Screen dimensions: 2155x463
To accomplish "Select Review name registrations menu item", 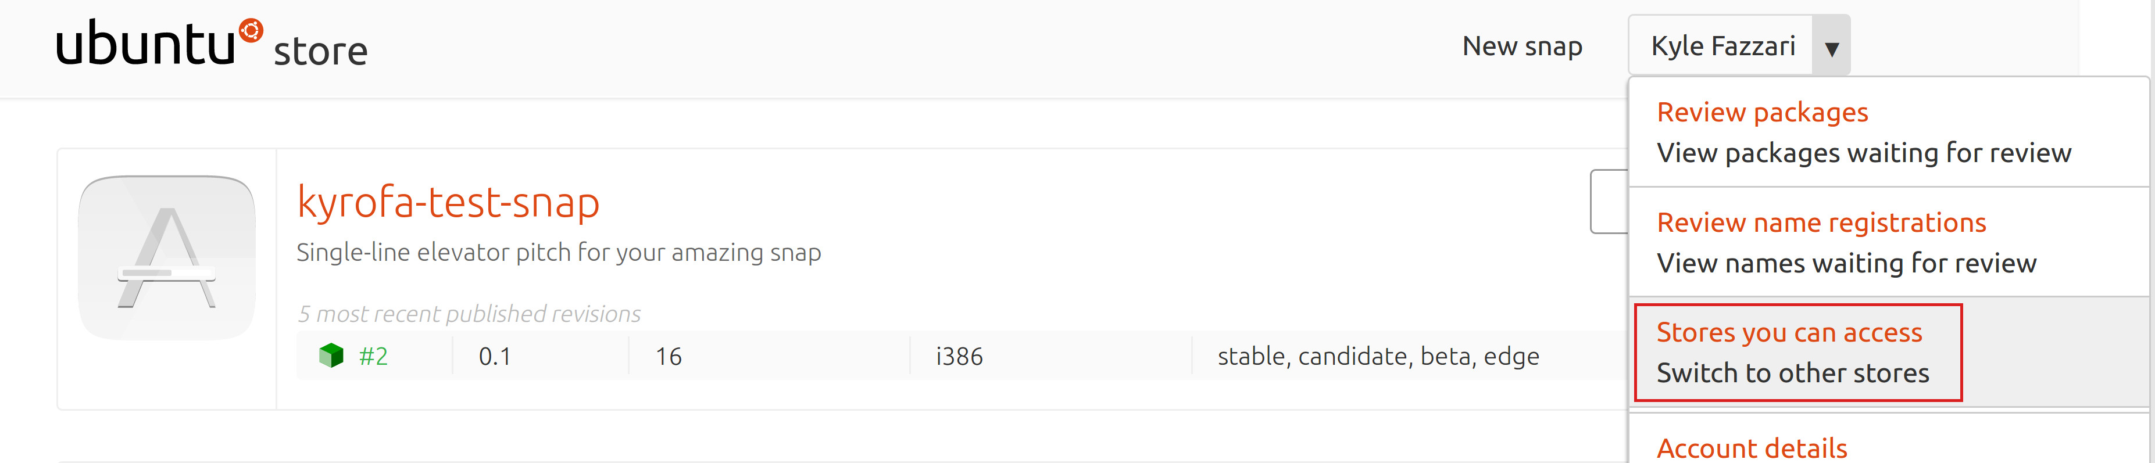I will tap(1820, 222).
